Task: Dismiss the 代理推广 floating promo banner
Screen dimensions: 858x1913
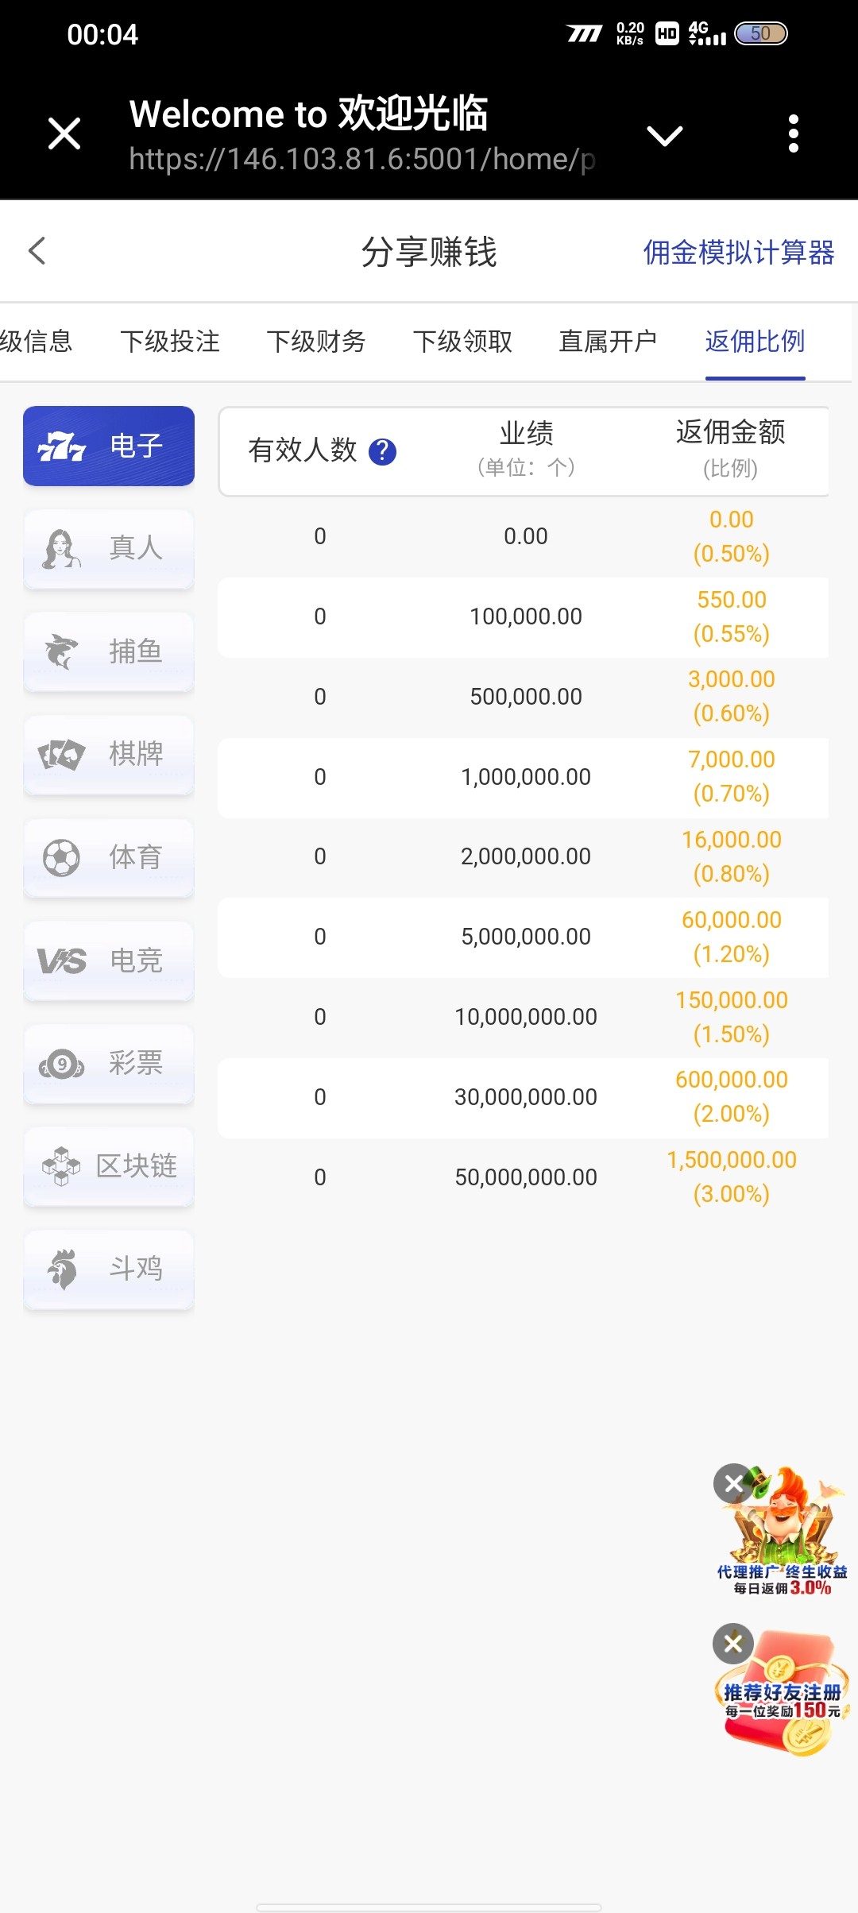Action: pos(733,1483)
